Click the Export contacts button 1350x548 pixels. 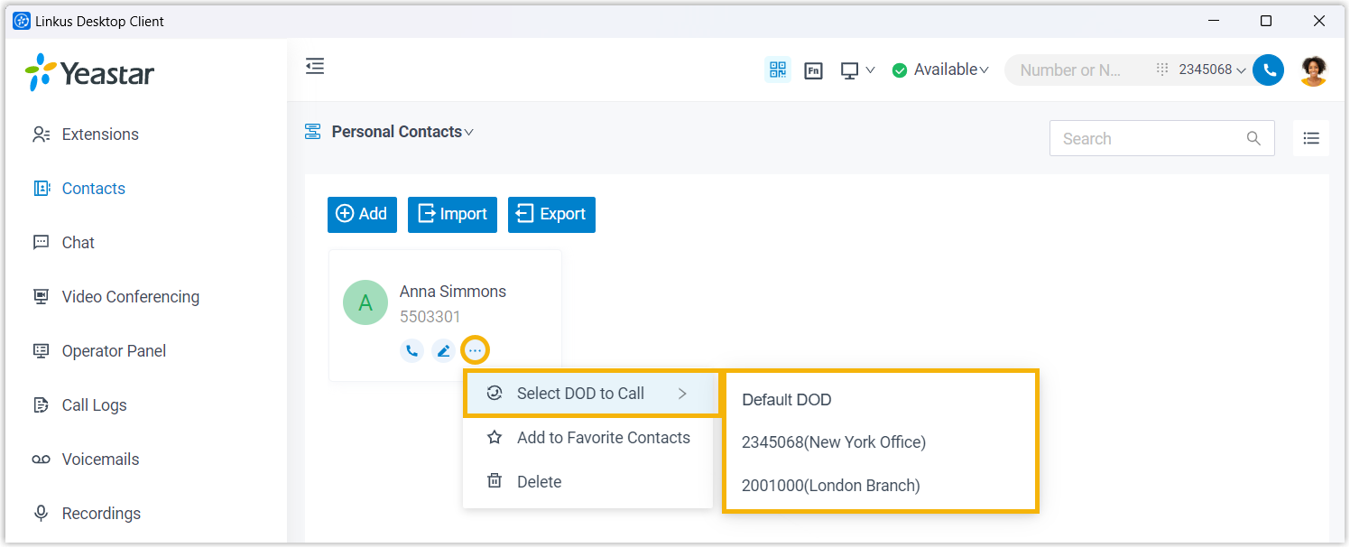(x=551, y=214)
